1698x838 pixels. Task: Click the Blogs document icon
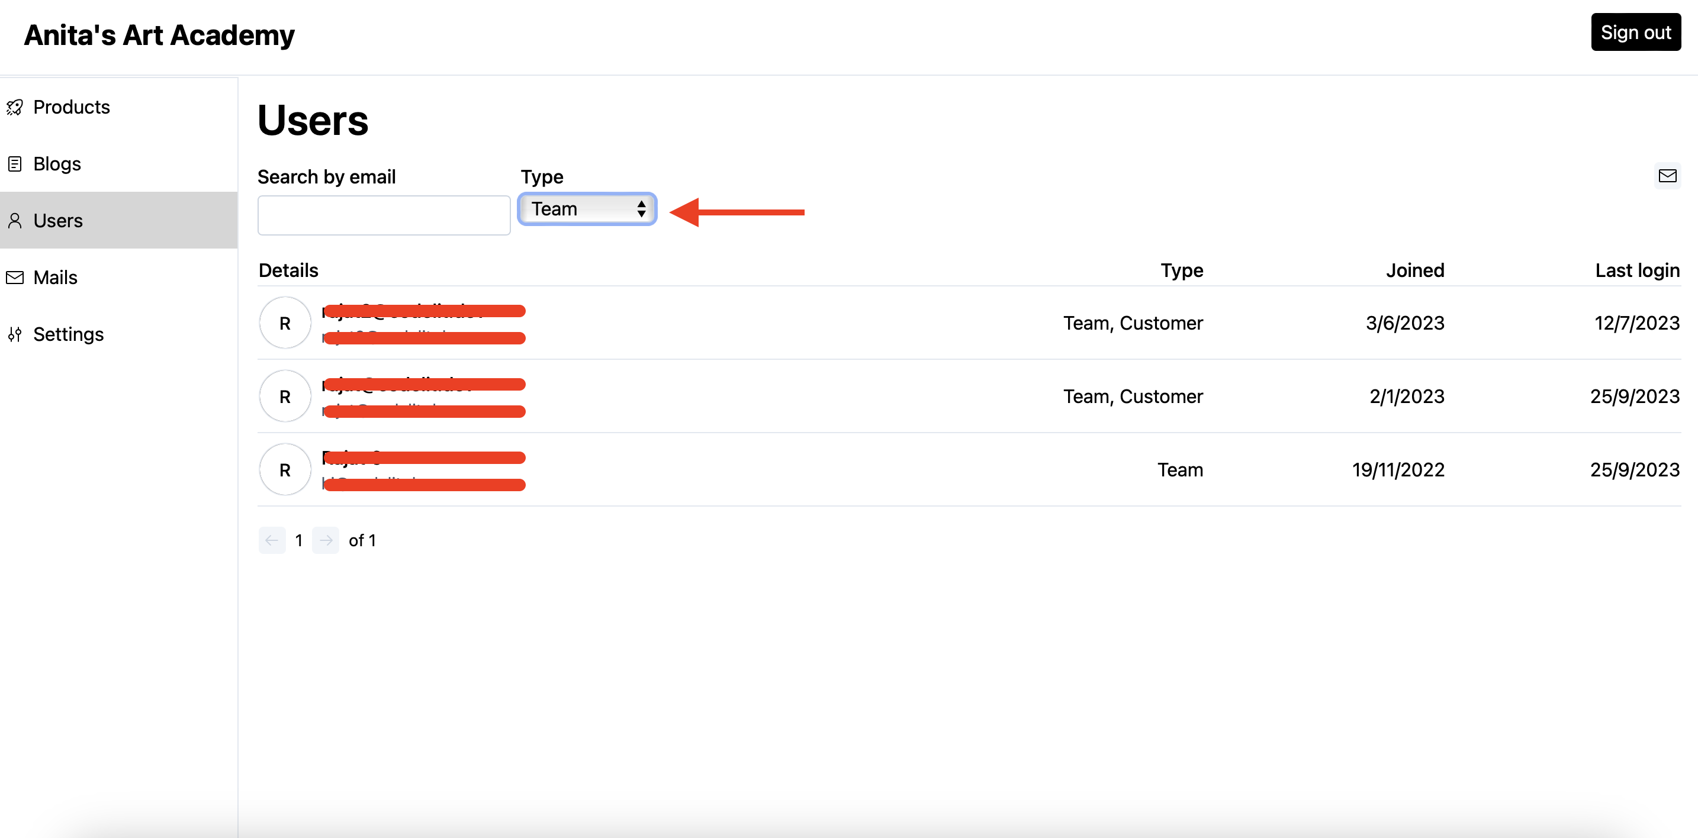(14, 164)
